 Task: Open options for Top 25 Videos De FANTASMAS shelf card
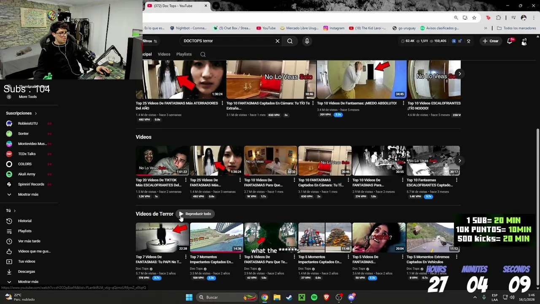click(222, 103)
